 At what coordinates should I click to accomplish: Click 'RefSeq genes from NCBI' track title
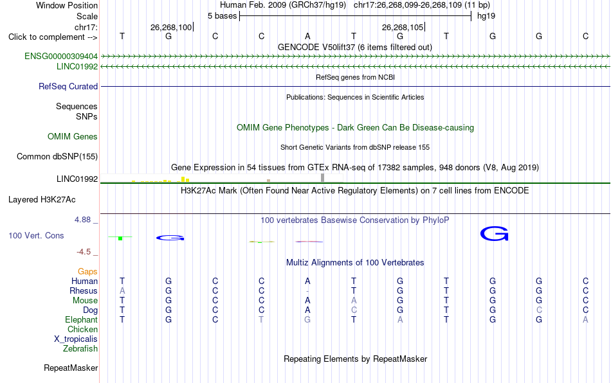(355, 78)
